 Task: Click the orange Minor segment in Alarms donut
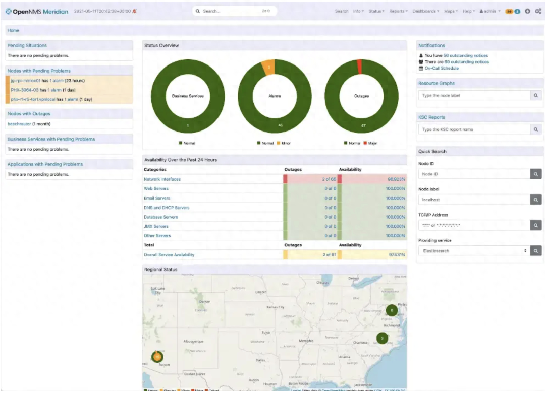268,67
